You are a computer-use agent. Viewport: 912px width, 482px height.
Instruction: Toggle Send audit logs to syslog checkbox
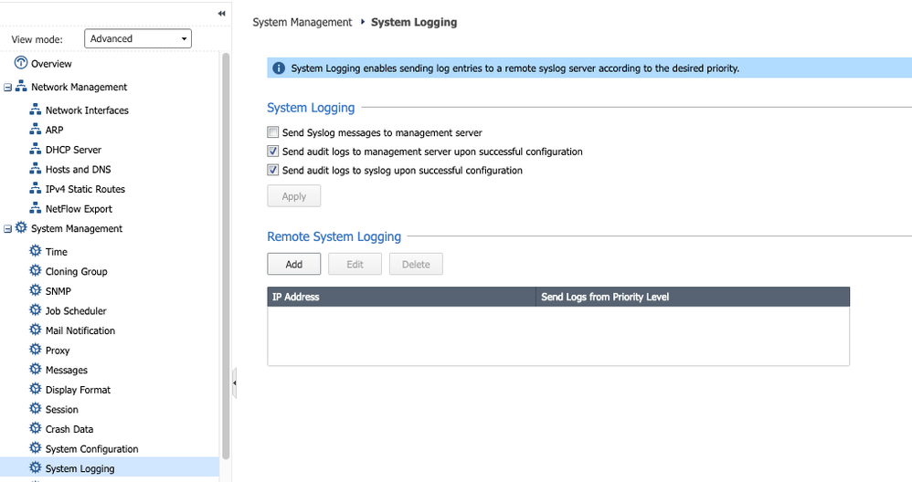click(x=273, y=170)
